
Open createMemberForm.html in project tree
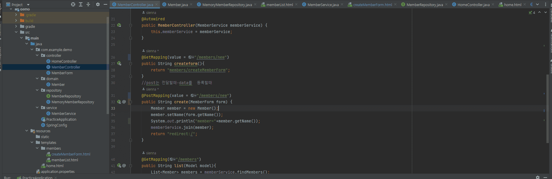(x=71, y=154)
